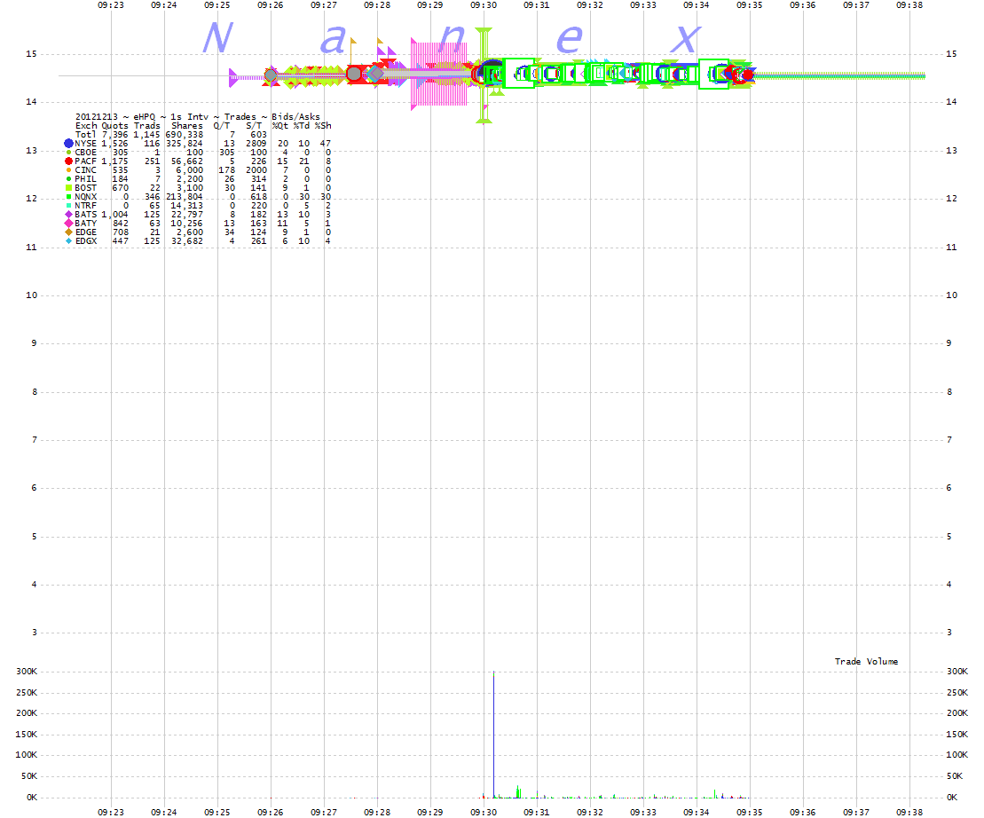Click the 'S/T' column header

(x=254, y=126)
